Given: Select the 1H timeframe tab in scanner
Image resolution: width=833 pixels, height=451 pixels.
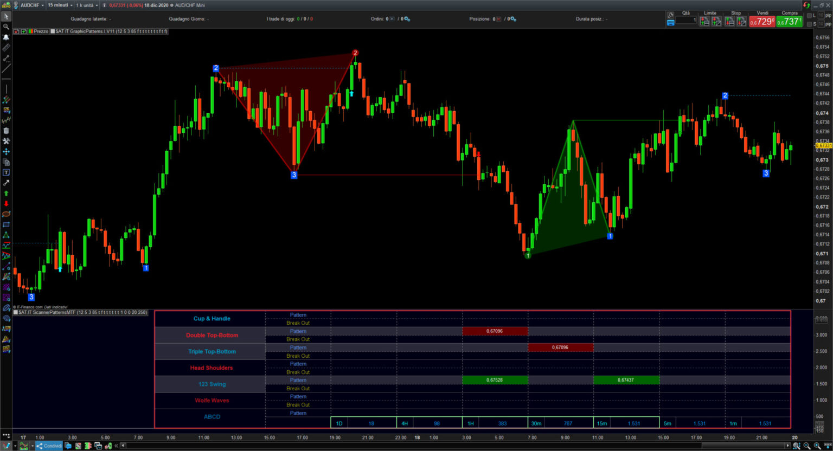Looking at the screenshot, I should click(470, 423).
